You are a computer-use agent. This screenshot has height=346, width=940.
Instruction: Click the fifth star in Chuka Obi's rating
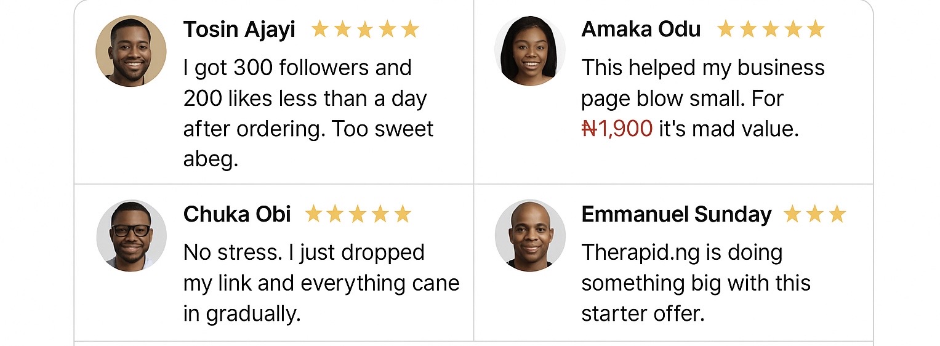[x=403, y=214]
